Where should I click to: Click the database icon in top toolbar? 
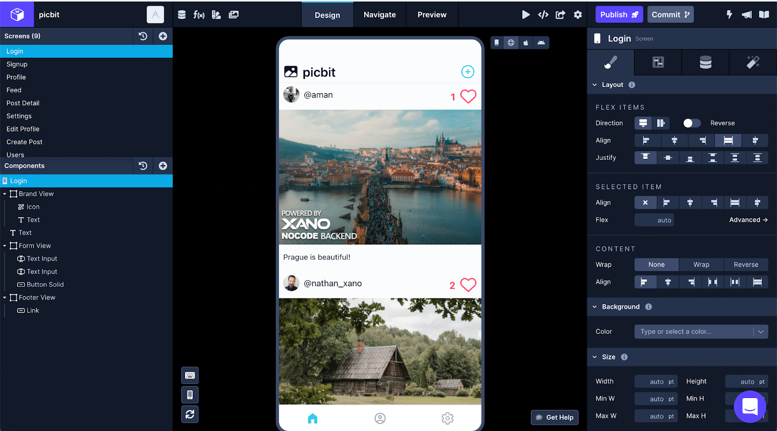[182, 15]
